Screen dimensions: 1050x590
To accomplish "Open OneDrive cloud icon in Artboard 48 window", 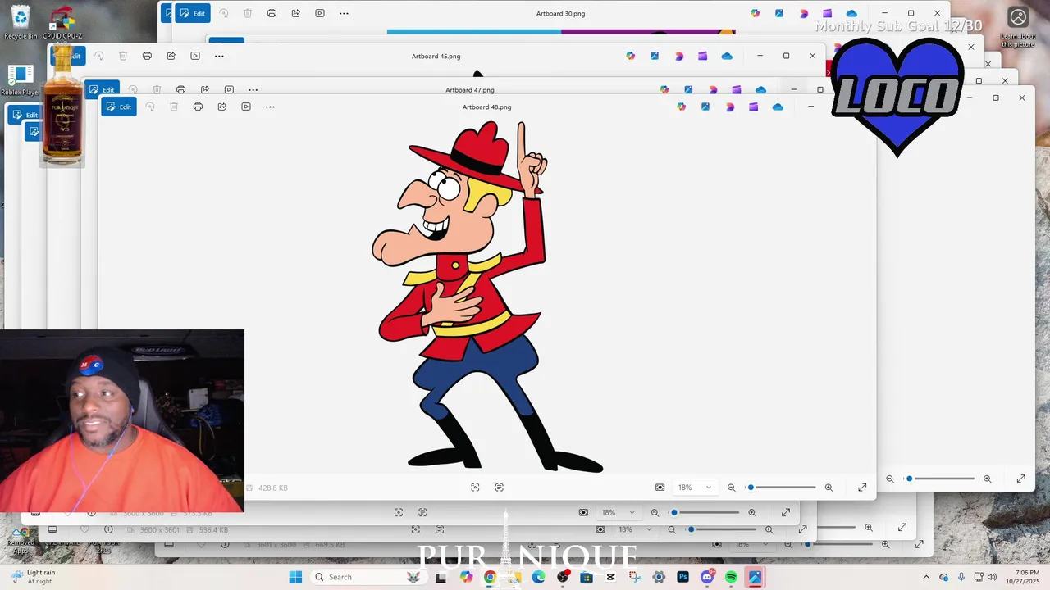I will click(x=778, y=107).
